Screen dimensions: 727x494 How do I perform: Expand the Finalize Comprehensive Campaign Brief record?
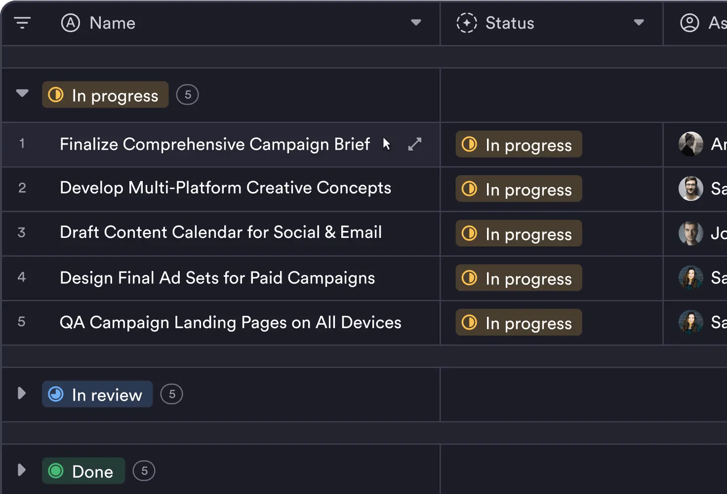pos(415,144)
